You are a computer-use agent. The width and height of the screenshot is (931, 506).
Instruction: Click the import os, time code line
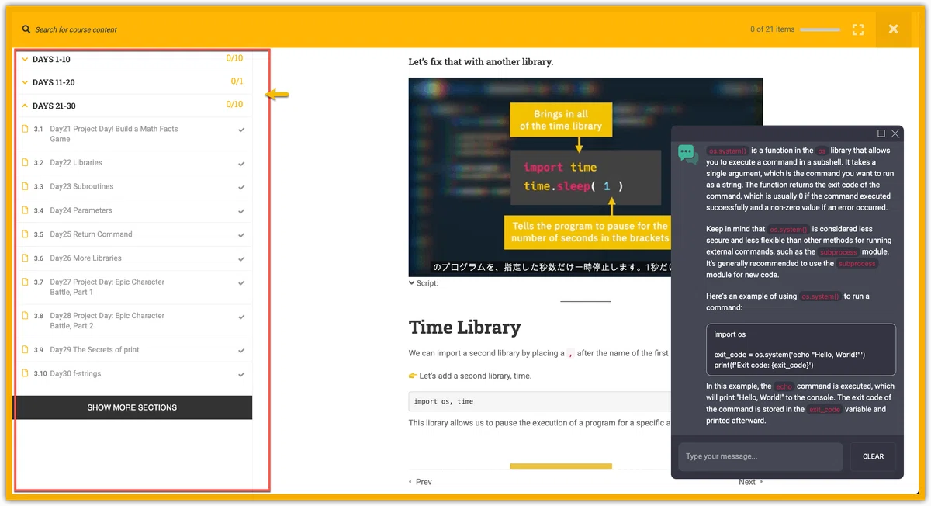[x=540, y=401]
